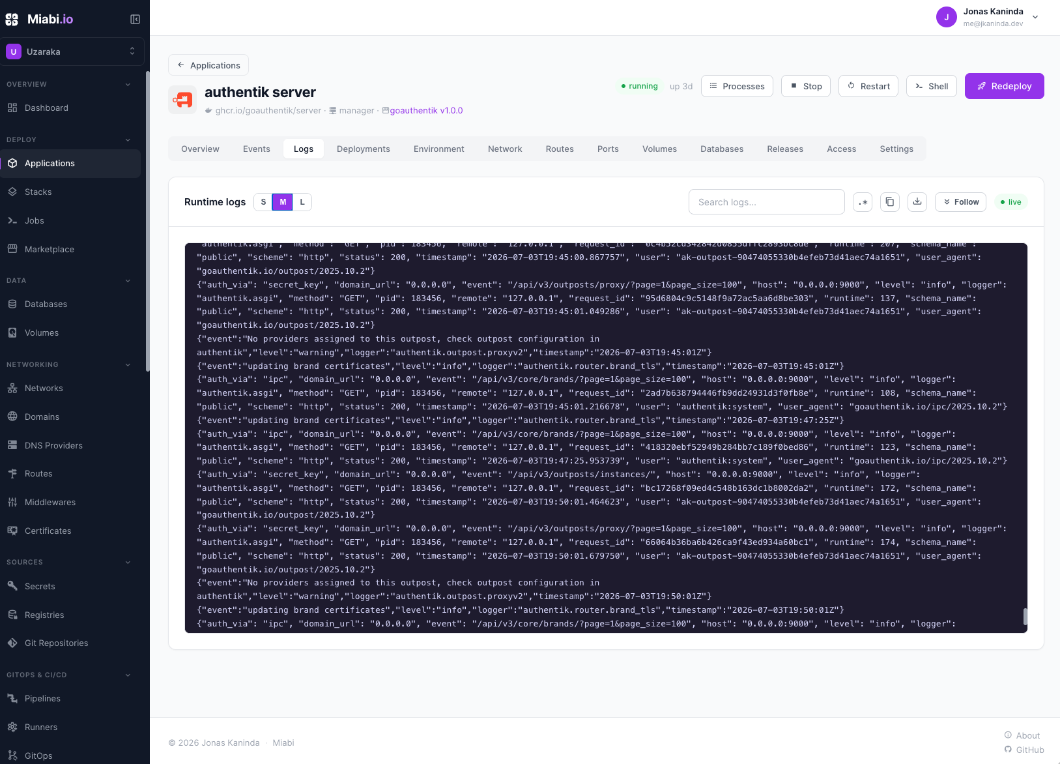Viewport: 1060px width, 764px height.
Task: Open the About footer link
Action: tap(1022, 736)
